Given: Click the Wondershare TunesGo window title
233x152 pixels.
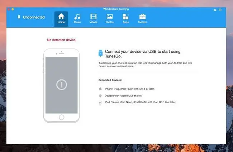Looking at the screenshot, I should pyautogui.click(x=116, y=9).
